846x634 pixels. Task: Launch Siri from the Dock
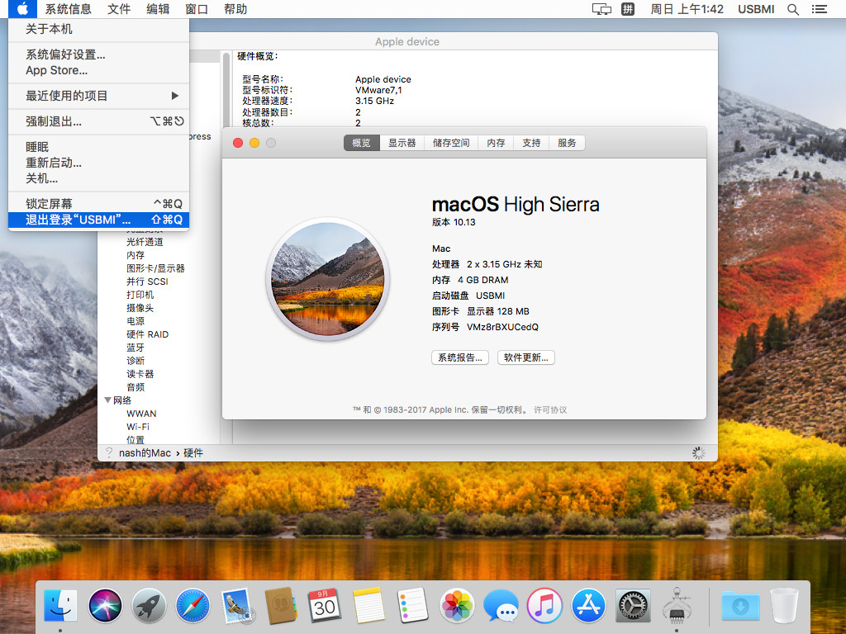(x=105, y=605)
